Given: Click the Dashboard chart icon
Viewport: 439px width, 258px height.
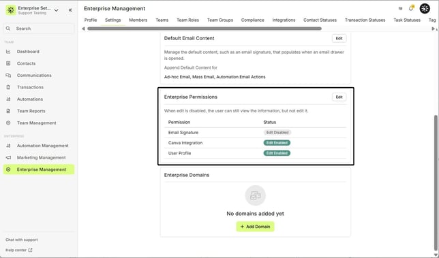Looking at the screenshot, I should click(x=8, y=52).
